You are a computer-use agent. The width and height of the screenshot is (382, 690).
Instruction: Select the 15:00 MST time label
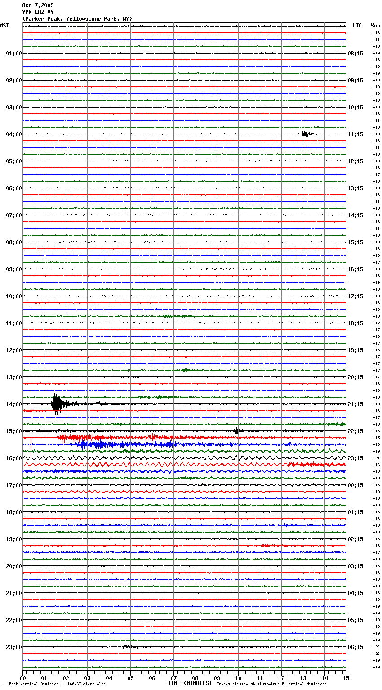[x=13, y=431]
